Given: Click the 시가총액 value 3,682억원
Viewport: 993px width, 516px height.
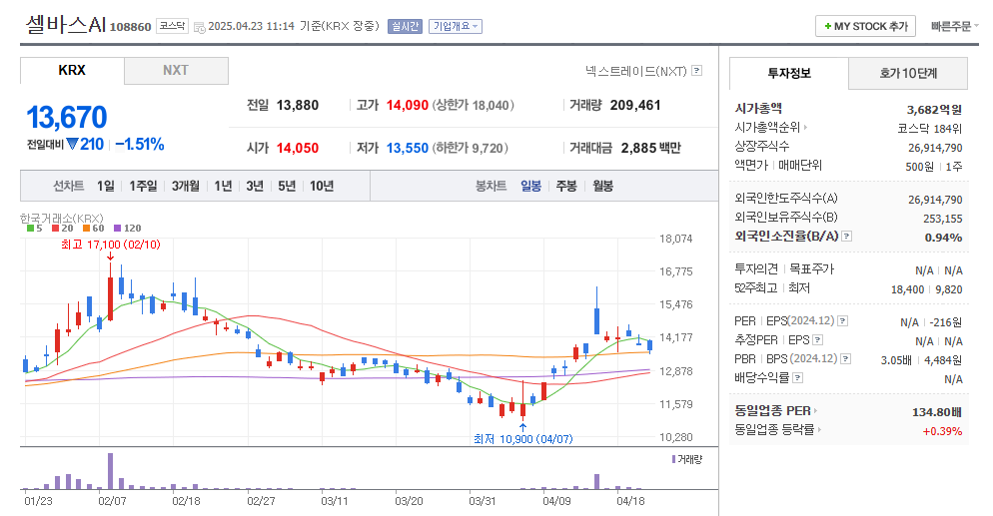Looking at the screenshot, I should pos(934,110).
